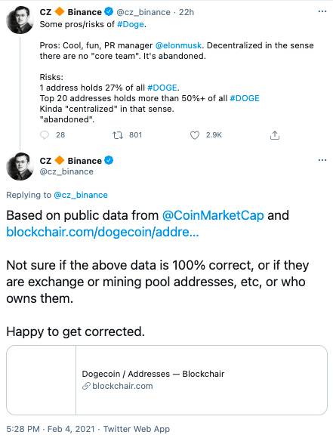Click the 5:28 PM · Feb 4, 2021 timestamp
Image resolution: width=333 pixels, height=441 pixels.
click(x=51, y=429)
